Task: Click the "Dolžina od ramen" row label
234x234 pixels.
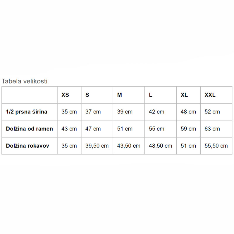Action: click(29, 129)
